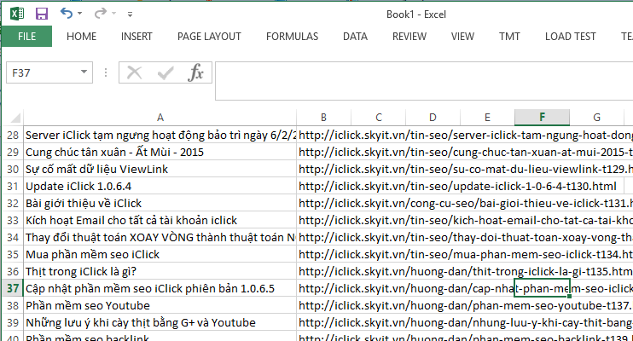Select row 34 header

pyautogui.click(x=13, y=237)
